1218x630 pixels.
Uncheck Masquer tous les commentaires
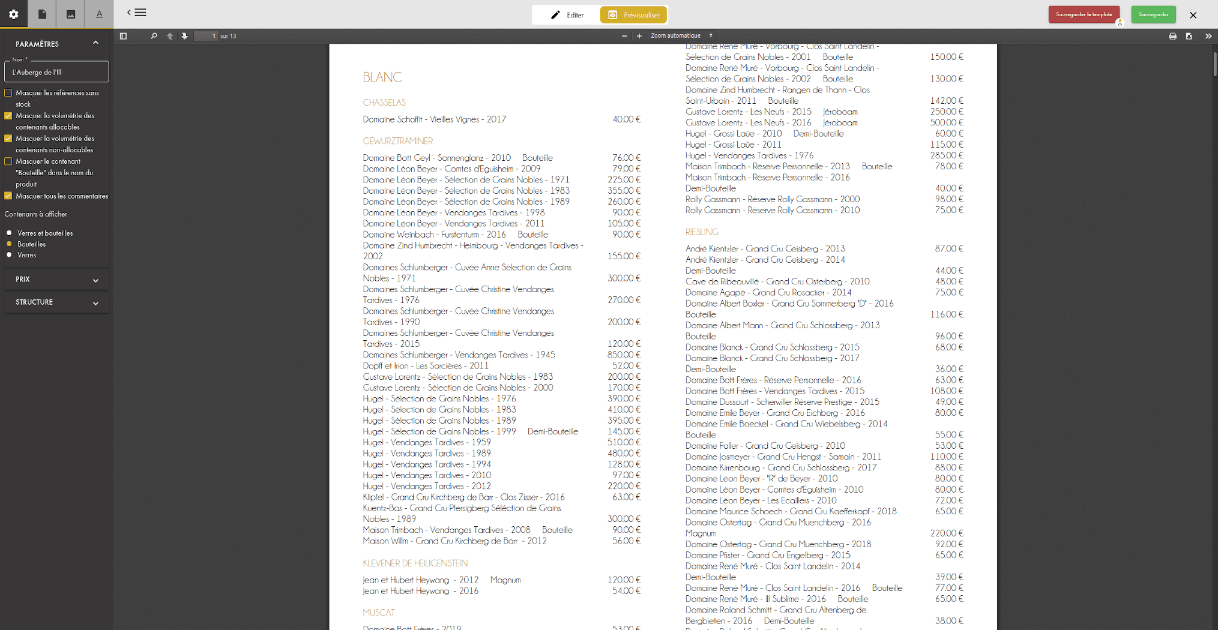(x=8, y=196)
